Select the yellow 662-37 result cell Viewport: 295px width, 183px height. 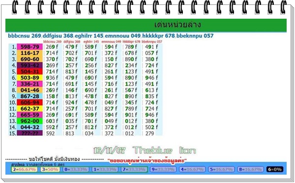pyautogui.click(x=29, y=109)
